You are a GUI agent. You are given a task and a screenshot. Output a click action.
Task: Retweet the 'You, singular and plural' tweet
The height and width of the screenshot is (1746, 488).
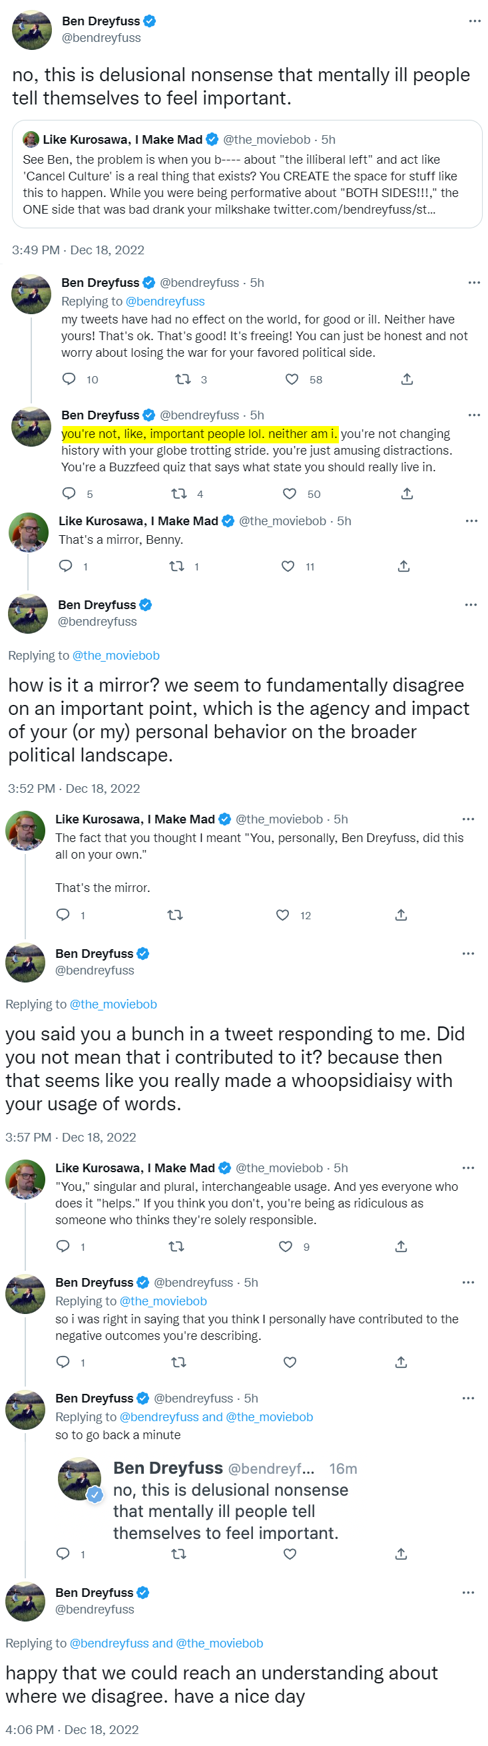pyautogui.click(x=176, y=1247)
